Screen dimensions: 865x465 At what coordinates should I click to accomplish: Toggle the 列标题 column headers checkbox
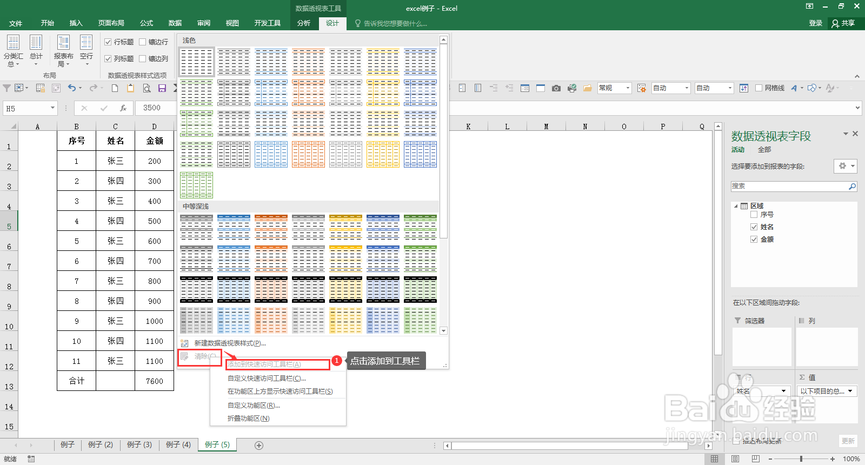tap(108, 58)
